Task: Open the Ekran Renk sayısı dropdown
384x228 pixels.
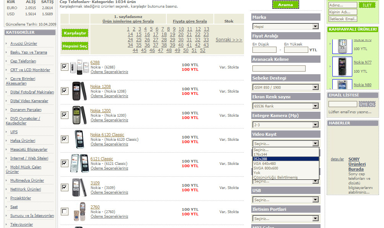Action: coord(286,106)
